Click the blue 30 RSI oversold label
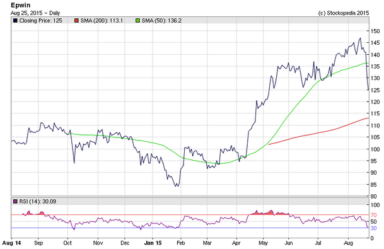Viewport: 384px width, 249px height. coord(374,228)
